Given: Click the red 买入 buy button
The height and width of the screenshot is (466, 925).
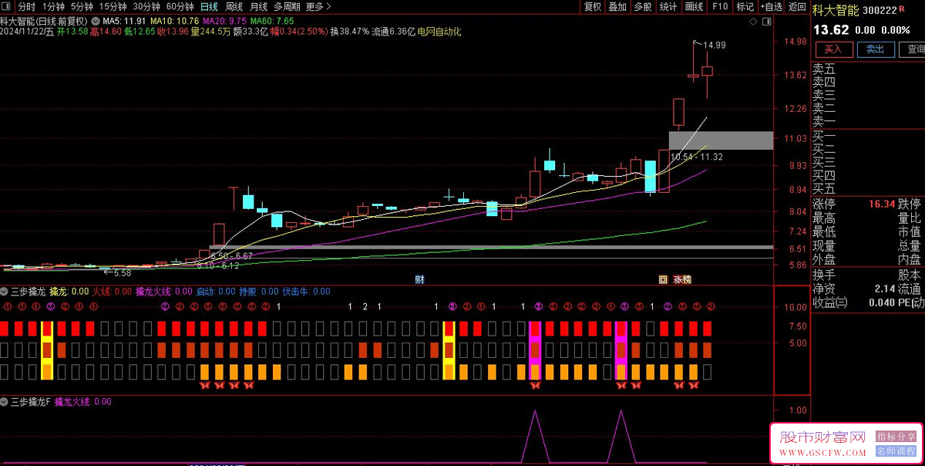Looking at the screenshot, I should tap(833, 49).
